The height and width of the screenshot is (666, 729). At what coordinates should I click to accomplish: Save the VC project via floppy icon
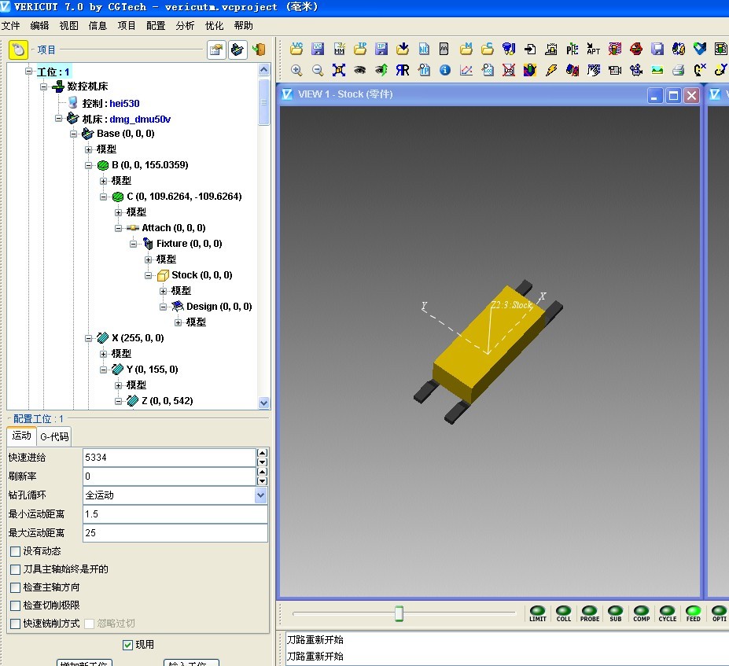pyautogui.click(x=318, y=49)
